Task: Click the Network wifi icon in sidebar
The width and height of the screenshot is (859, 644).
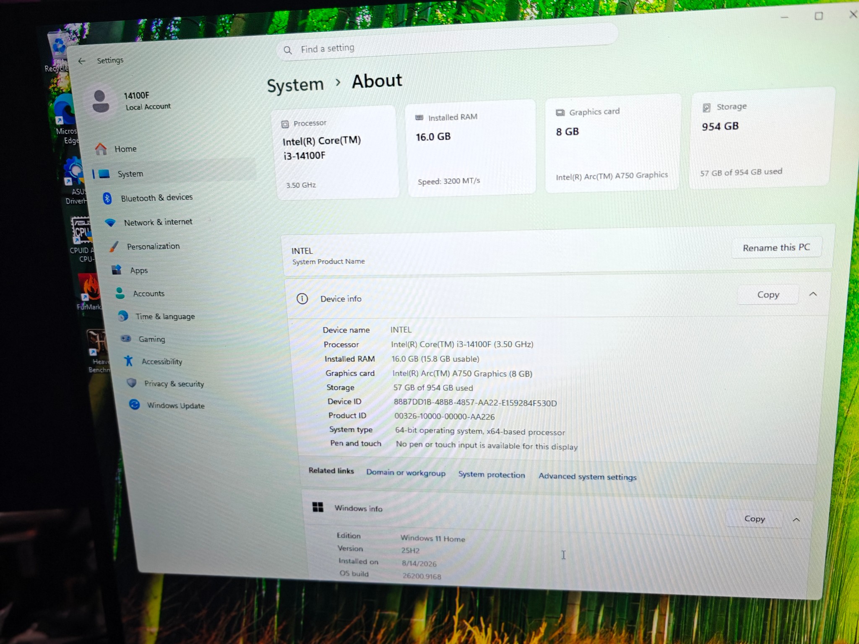Action: [110, 223]
